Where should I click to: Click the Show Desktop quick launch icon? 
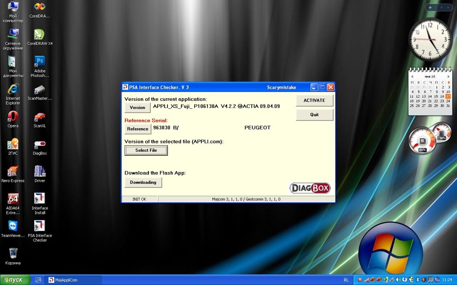38,280
